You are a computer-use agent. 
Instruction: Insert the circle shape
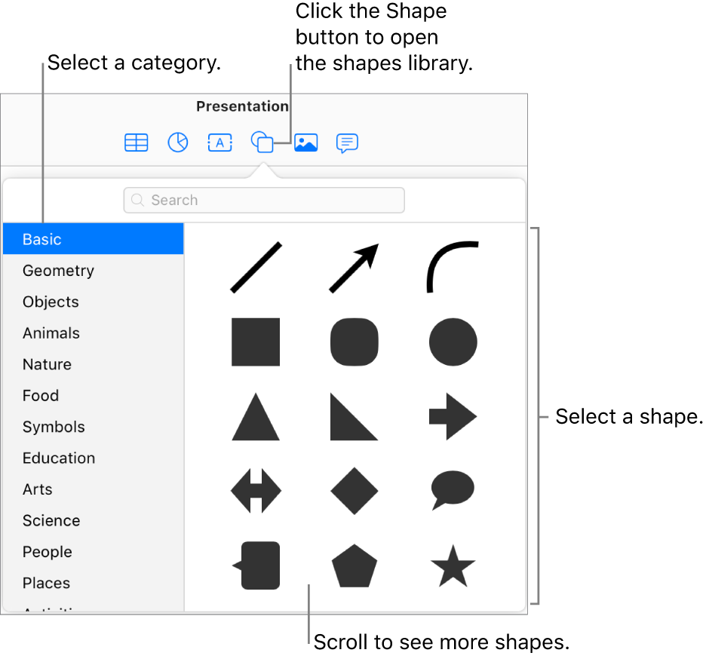[x=453, y=342]
